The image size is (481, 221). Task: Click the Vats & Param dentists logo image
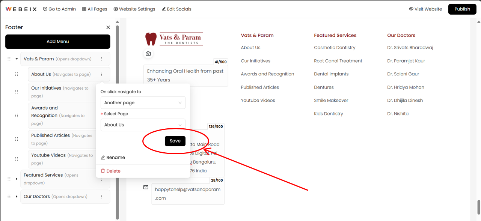174,39
